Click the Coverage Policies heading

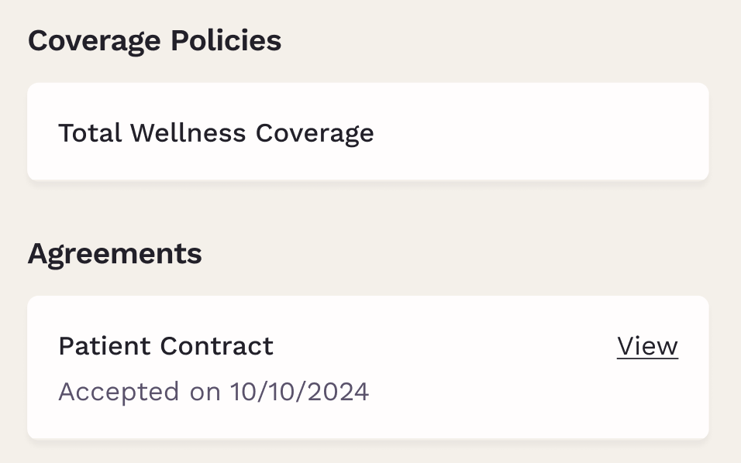point(154,41)
